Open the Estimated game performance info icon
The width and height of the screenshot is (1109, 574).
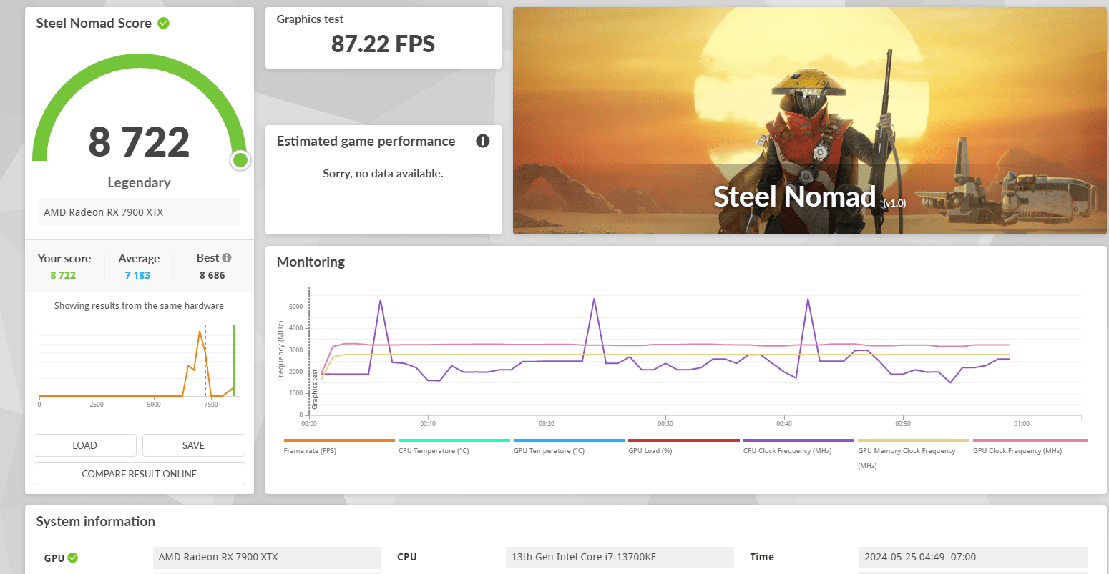[x=483, y=141]
